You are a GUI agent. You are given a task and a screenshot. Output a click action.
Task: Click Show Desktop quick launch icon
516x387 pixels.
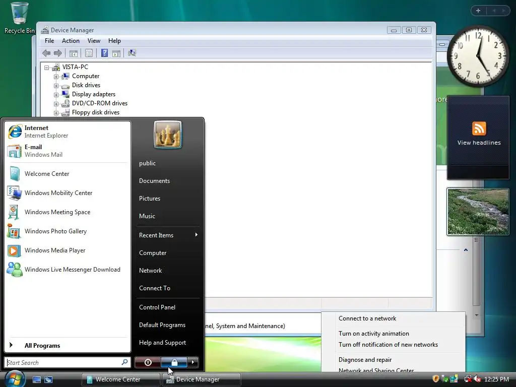click(x=36, y=379)
